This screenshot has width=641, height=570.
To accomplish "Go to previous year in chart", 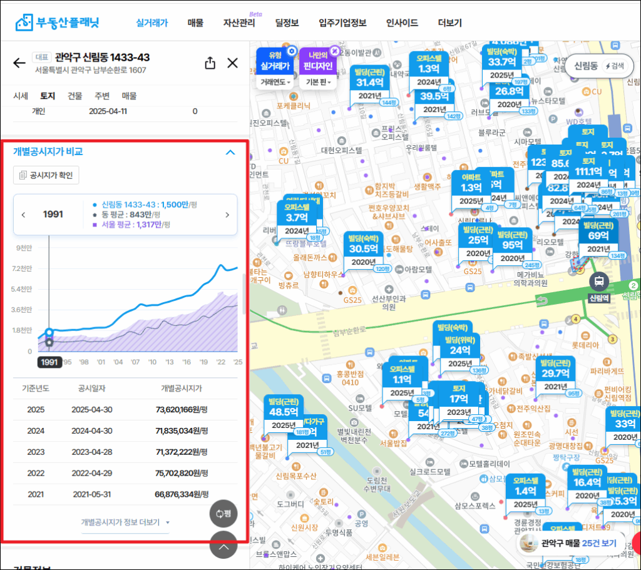I will (24, 215).
